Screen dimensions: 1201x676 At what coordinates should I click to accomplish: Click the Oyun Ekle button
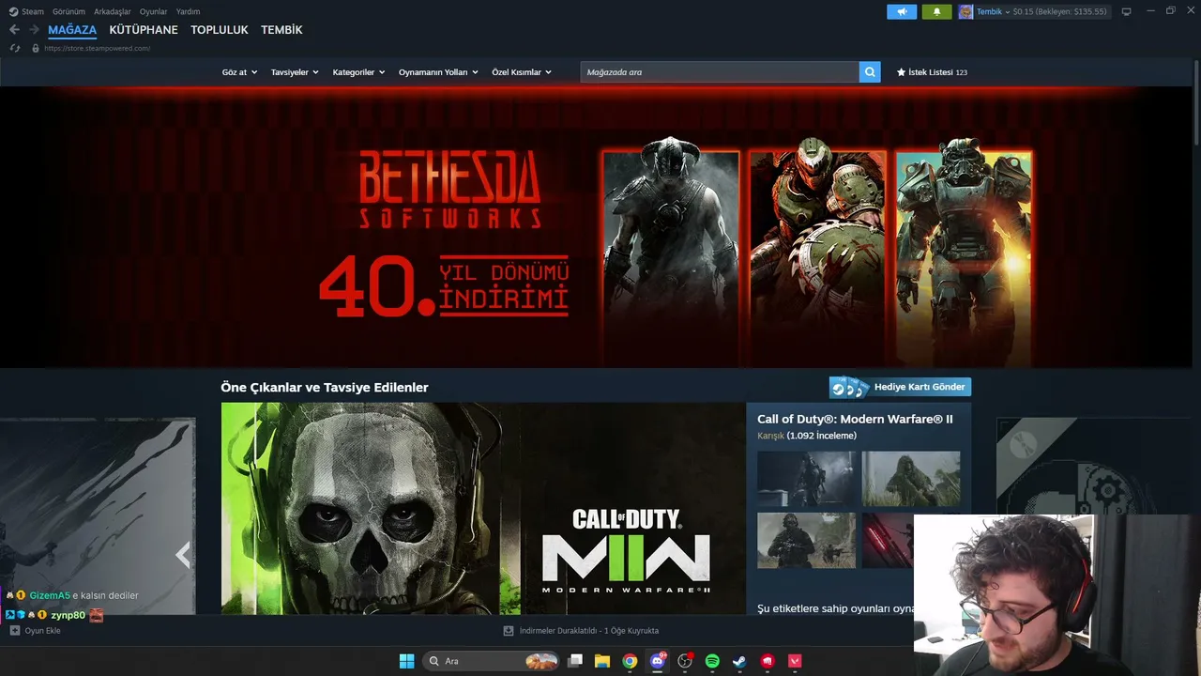coord(35,631)
